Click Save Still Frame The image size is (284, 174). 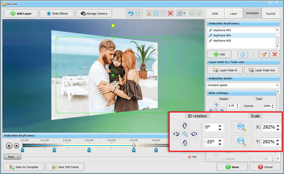tap(65, 167)
